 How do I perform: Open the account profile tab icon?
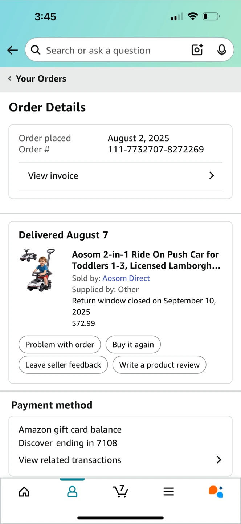(72, 492)
